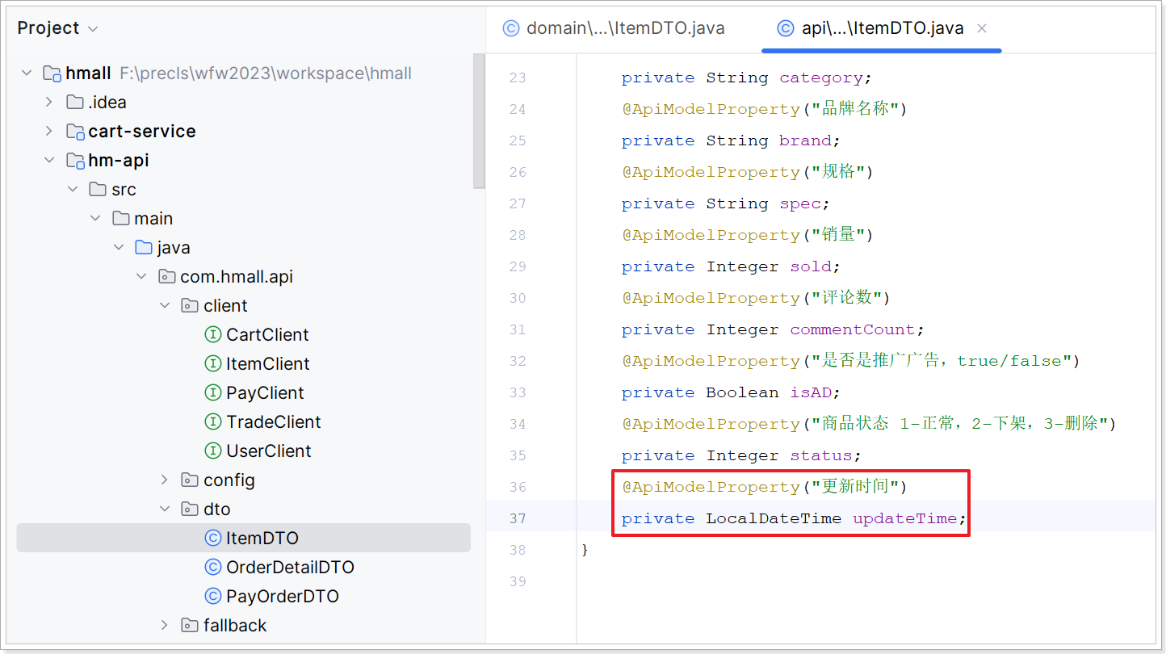Click the CartClient interface icon
1166x654 pixels.
[x=213, y=335]
